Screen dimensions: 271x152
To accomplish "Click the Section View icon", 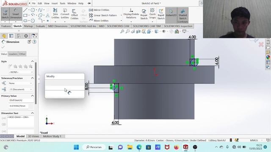I will click(138, 31).
